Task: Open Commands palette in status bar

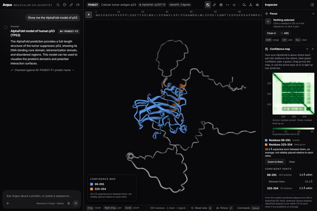Action: tap(249, 208)
